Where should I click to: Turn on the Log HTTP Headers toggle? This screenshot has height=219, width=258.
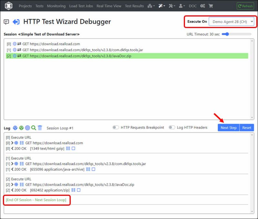tap(172, 127)
